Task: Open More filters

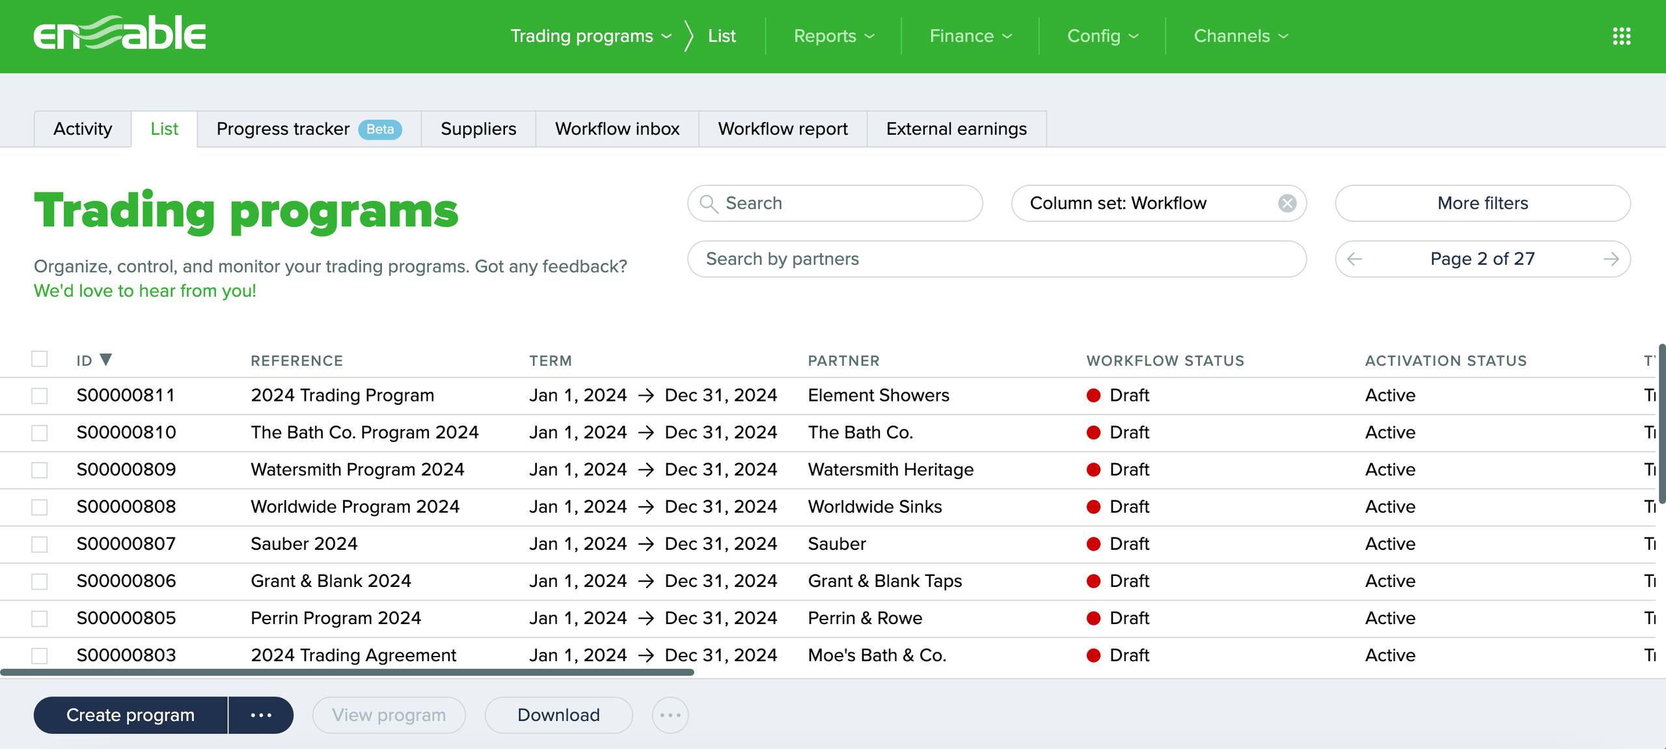Action: pos(1482,204)
